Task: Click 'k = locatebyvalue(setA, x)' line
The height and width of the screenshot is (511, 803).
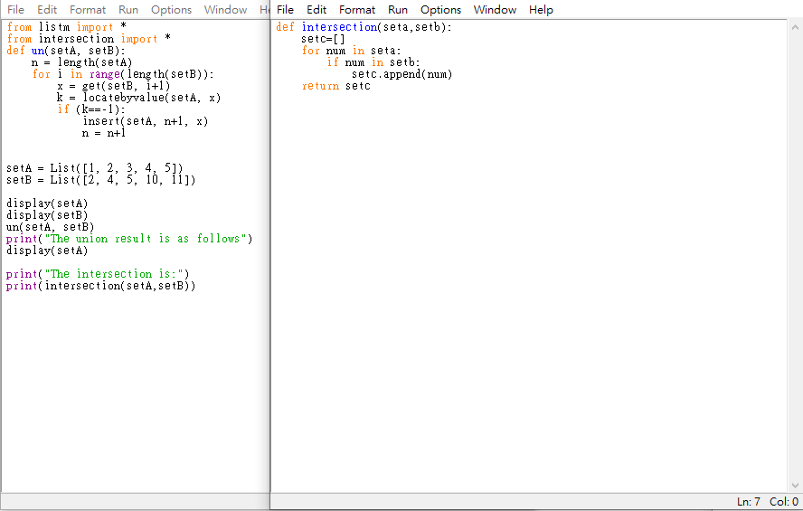Action: (138, 98)
